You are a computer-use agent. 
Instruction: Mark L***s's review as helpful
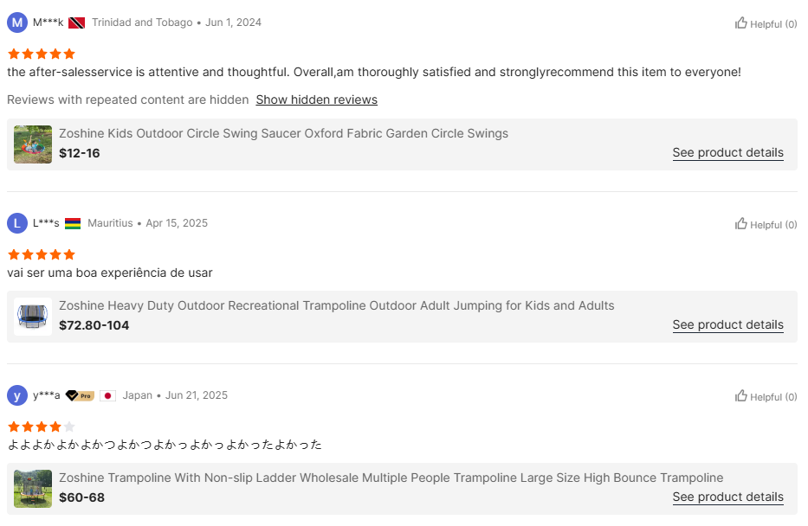click(x=766, y=224)
